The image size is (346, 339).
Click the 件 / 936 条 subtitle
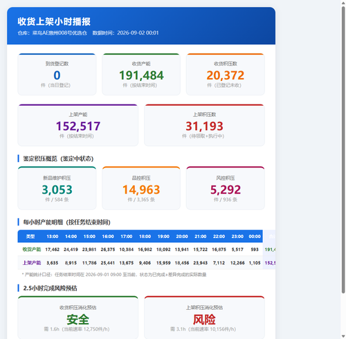226,200
